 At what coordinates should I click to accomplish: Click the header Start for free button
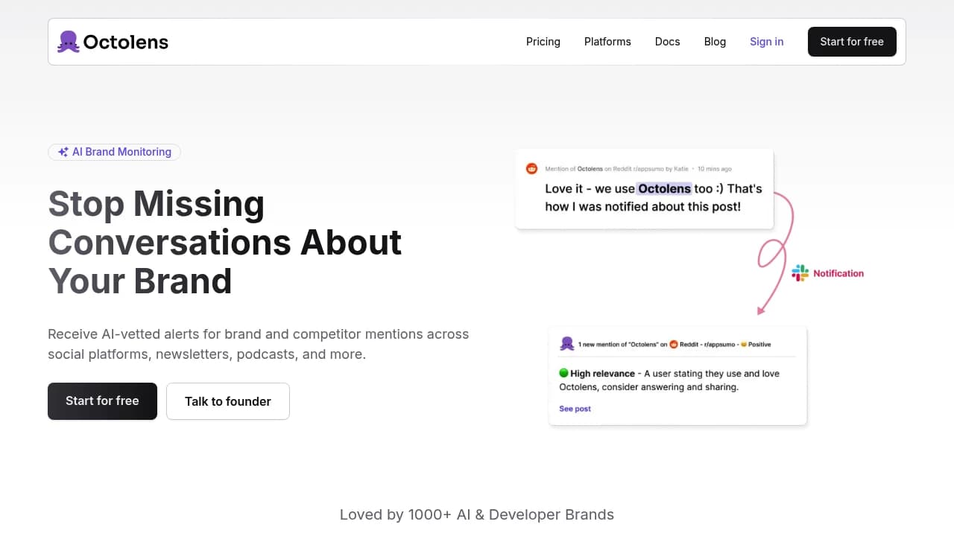click(852, 42)
